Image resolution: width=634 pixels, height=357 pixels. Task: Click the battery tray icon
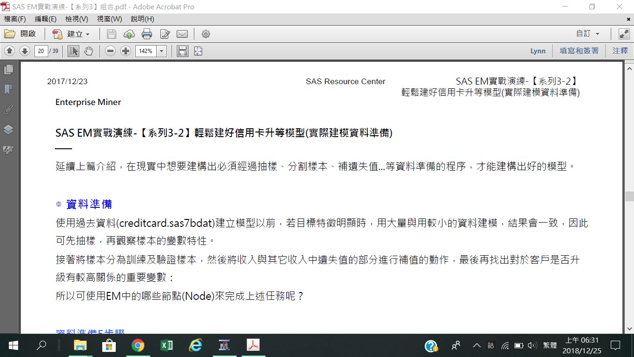(519, 345)
